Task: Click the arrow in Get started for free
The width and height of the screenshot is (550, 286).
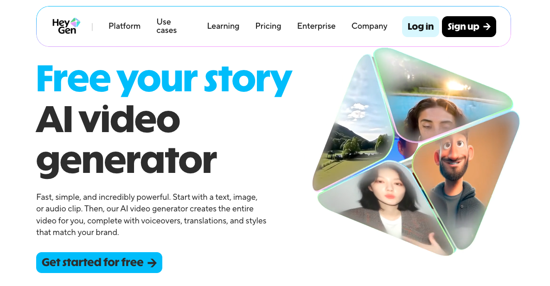Action: 152,263
